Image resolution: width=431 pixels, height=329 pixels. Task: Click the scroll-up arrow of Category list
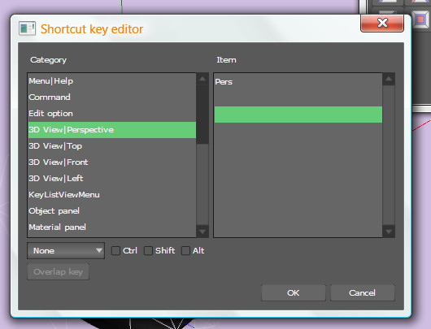(202, 79)
